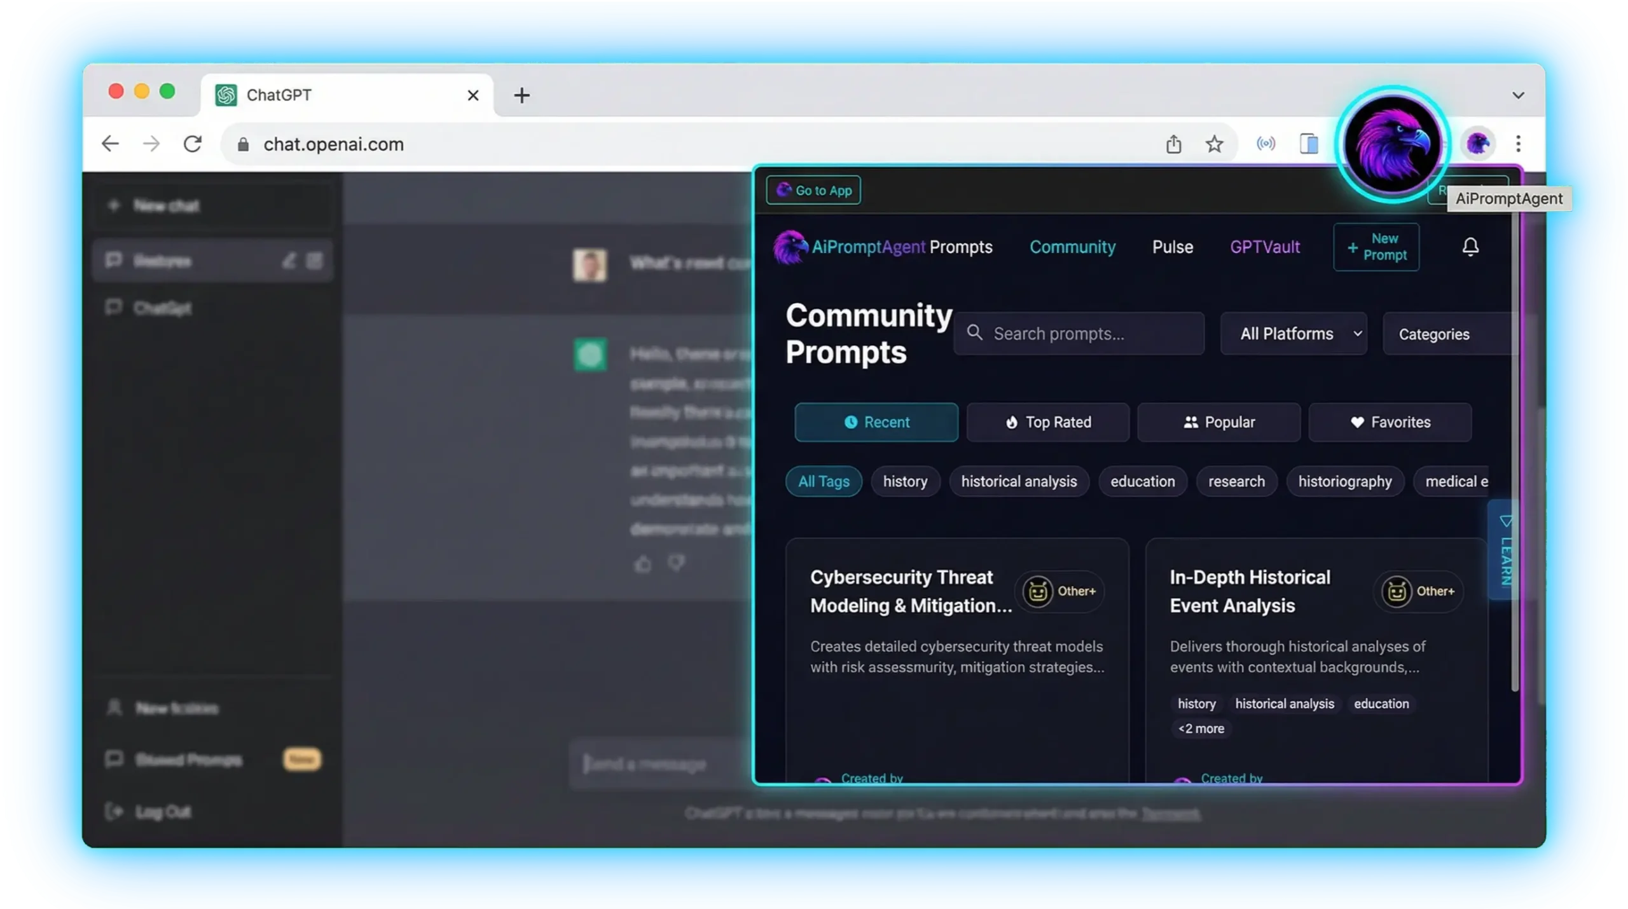Open the side panel toolbar icon
Viewport: 1628px width, 909px height.
(x=1309, y=144)
